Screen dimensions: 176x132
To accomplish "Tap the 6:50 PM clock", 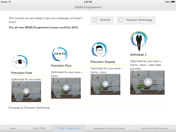I will click(x=88, y=2).
